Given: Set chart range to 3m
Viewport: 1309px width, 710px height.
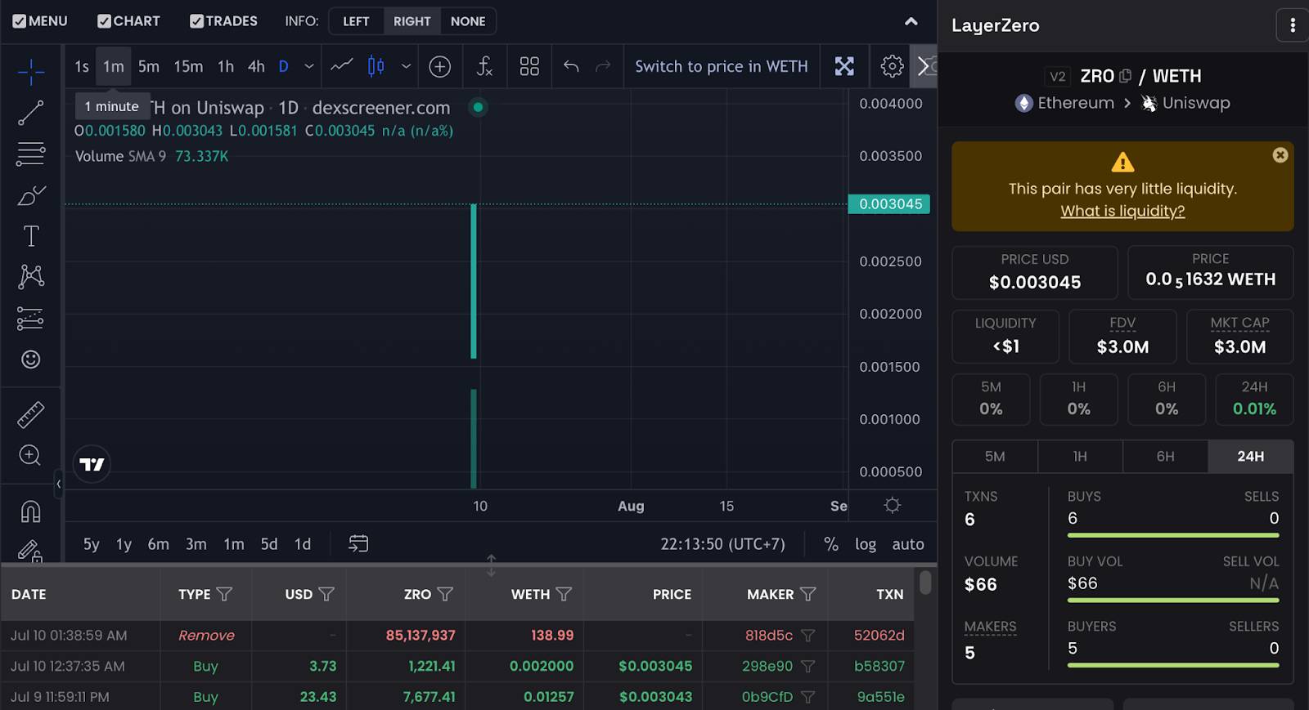Looking at the screenshot, I should [196, 544].
